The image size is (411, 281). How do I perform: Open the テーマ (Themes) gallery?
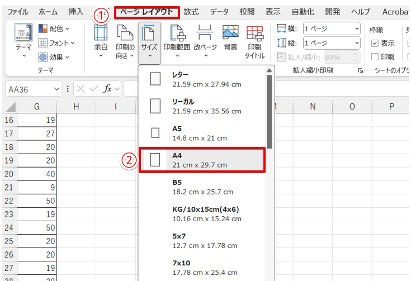click(23, 41)
